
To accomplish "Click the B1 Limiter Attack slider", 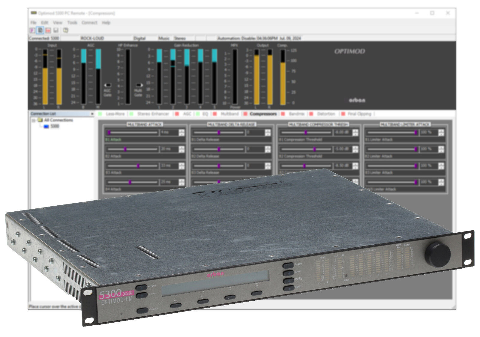I will coord(392,133).
